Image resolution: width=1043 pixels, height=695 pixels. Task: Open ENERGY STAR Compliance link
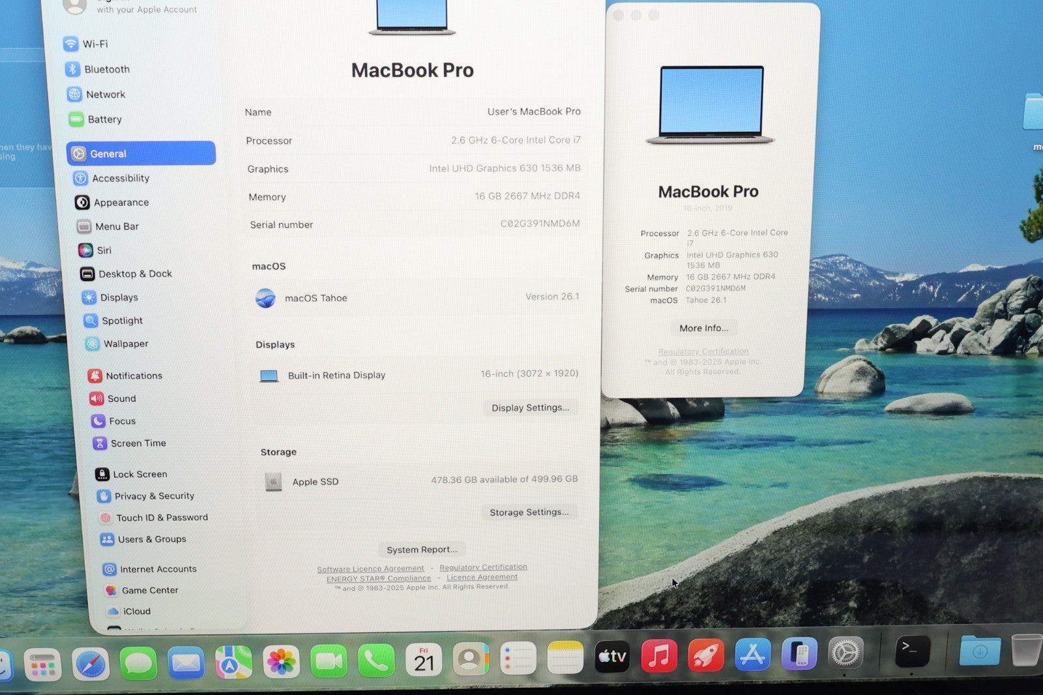(x=379, y=578)
